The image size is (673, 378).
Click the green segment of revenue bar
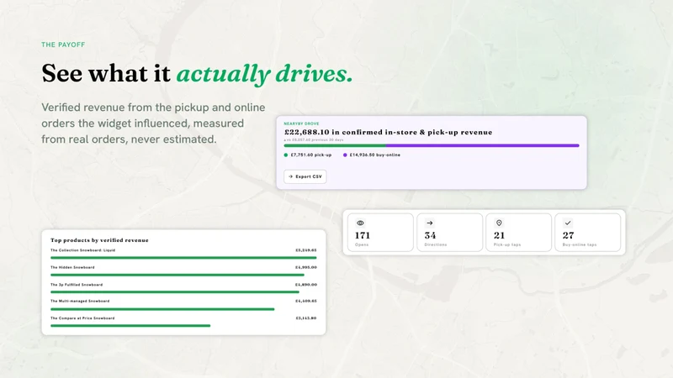coord(335,145)
